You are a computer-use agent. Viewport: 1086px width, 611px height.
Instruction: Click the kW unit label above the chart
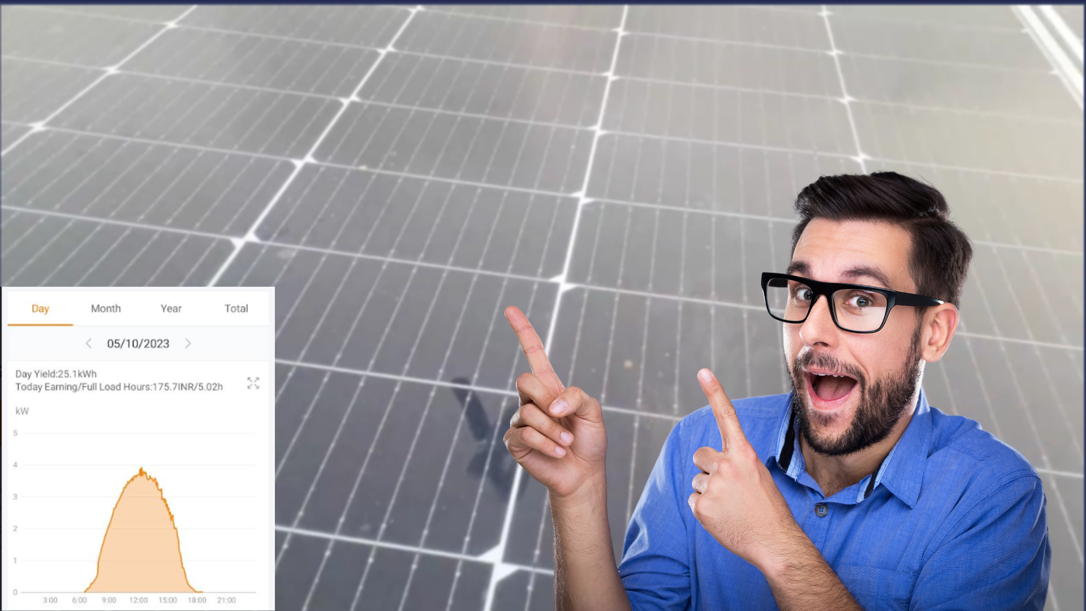point(22,411)
